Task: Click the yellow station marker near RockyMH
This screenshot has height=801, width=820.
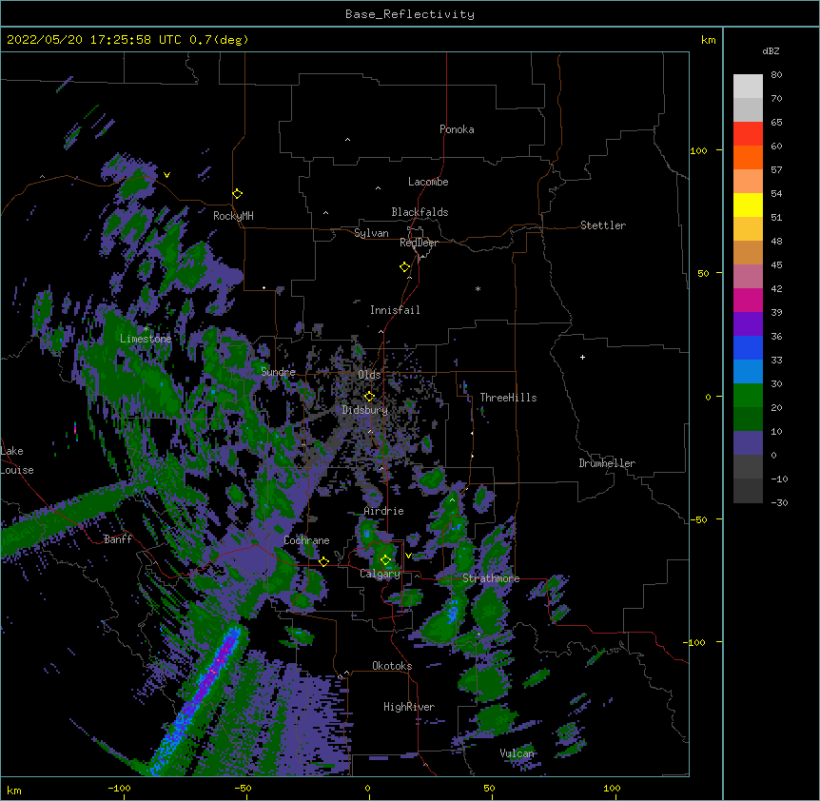Action: (237, 194)
